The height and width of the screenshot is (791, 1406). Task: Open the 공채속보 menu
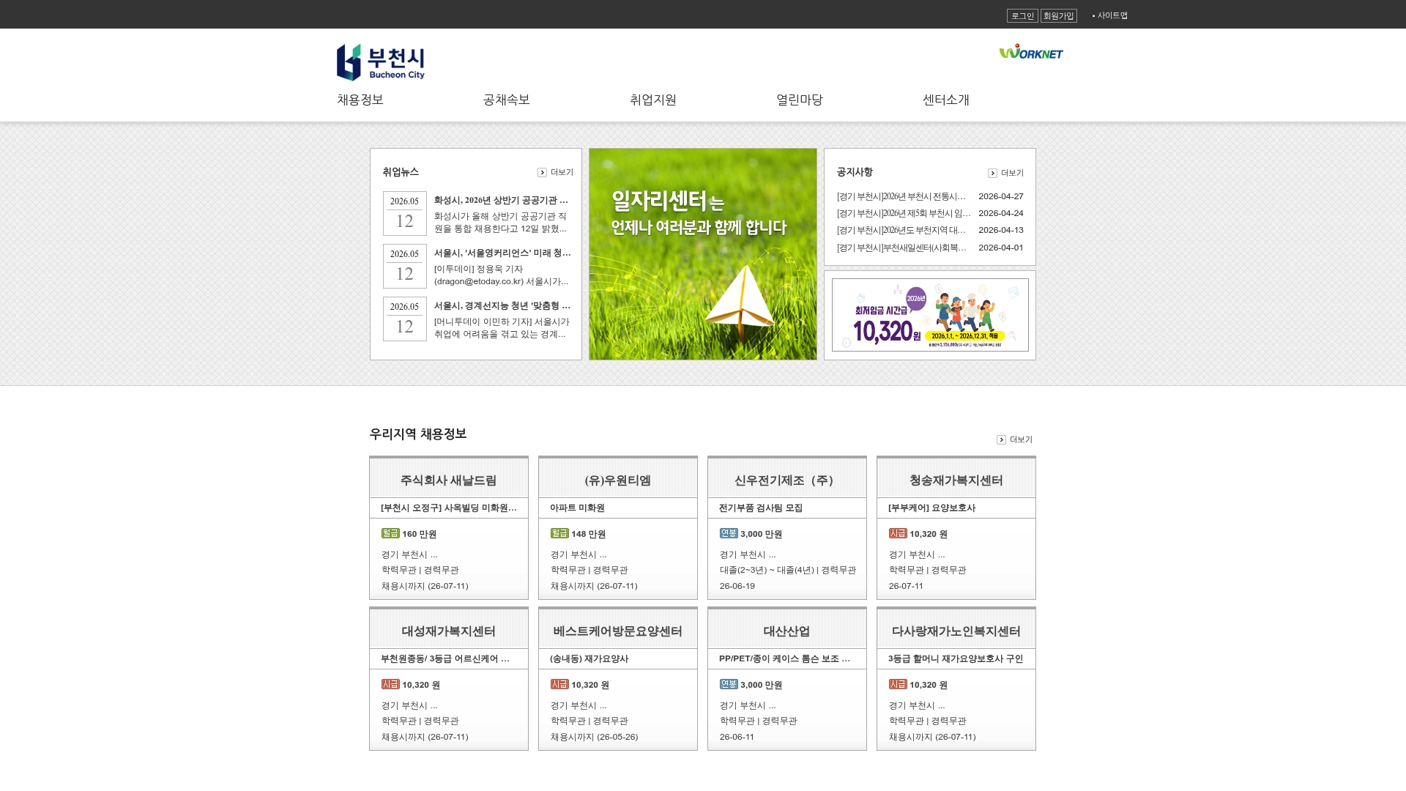tap(507, 100)
